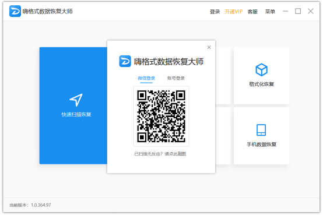Open 客服 customer service
323x215 pixels.
(252, 12)
